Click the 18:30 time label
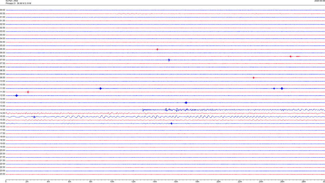This screenshot has height=183, width=325. tap(2, 140)
